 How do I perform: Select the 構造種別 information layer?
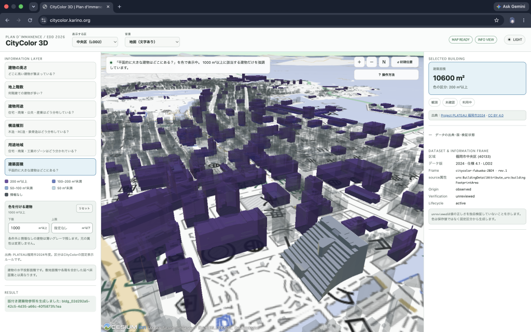tap(50, 129)
